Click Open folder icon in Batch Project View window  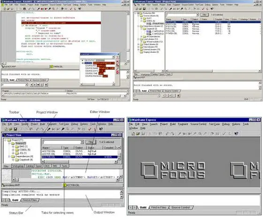point(140,9)
